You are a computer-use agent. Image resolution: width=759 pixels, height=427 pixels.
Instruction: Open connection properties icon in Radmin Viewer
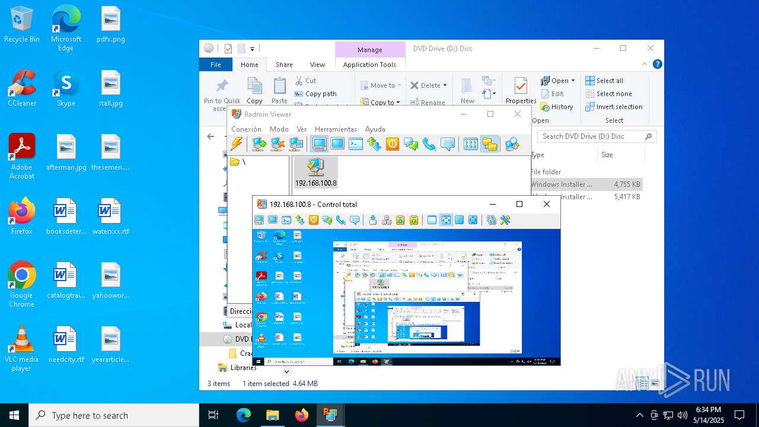(x=296, y=144)
